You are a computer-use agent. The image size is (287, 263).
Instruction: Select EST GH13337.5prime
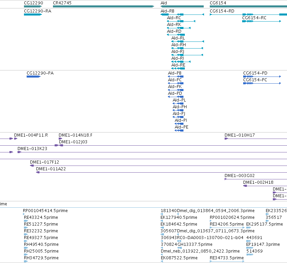click(x=179, y=248)
